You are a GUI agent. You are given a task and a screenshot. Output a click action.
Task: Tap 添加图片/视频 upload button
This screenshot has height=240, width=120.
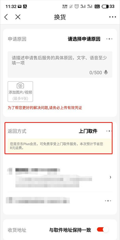click(x=20, y=92)
